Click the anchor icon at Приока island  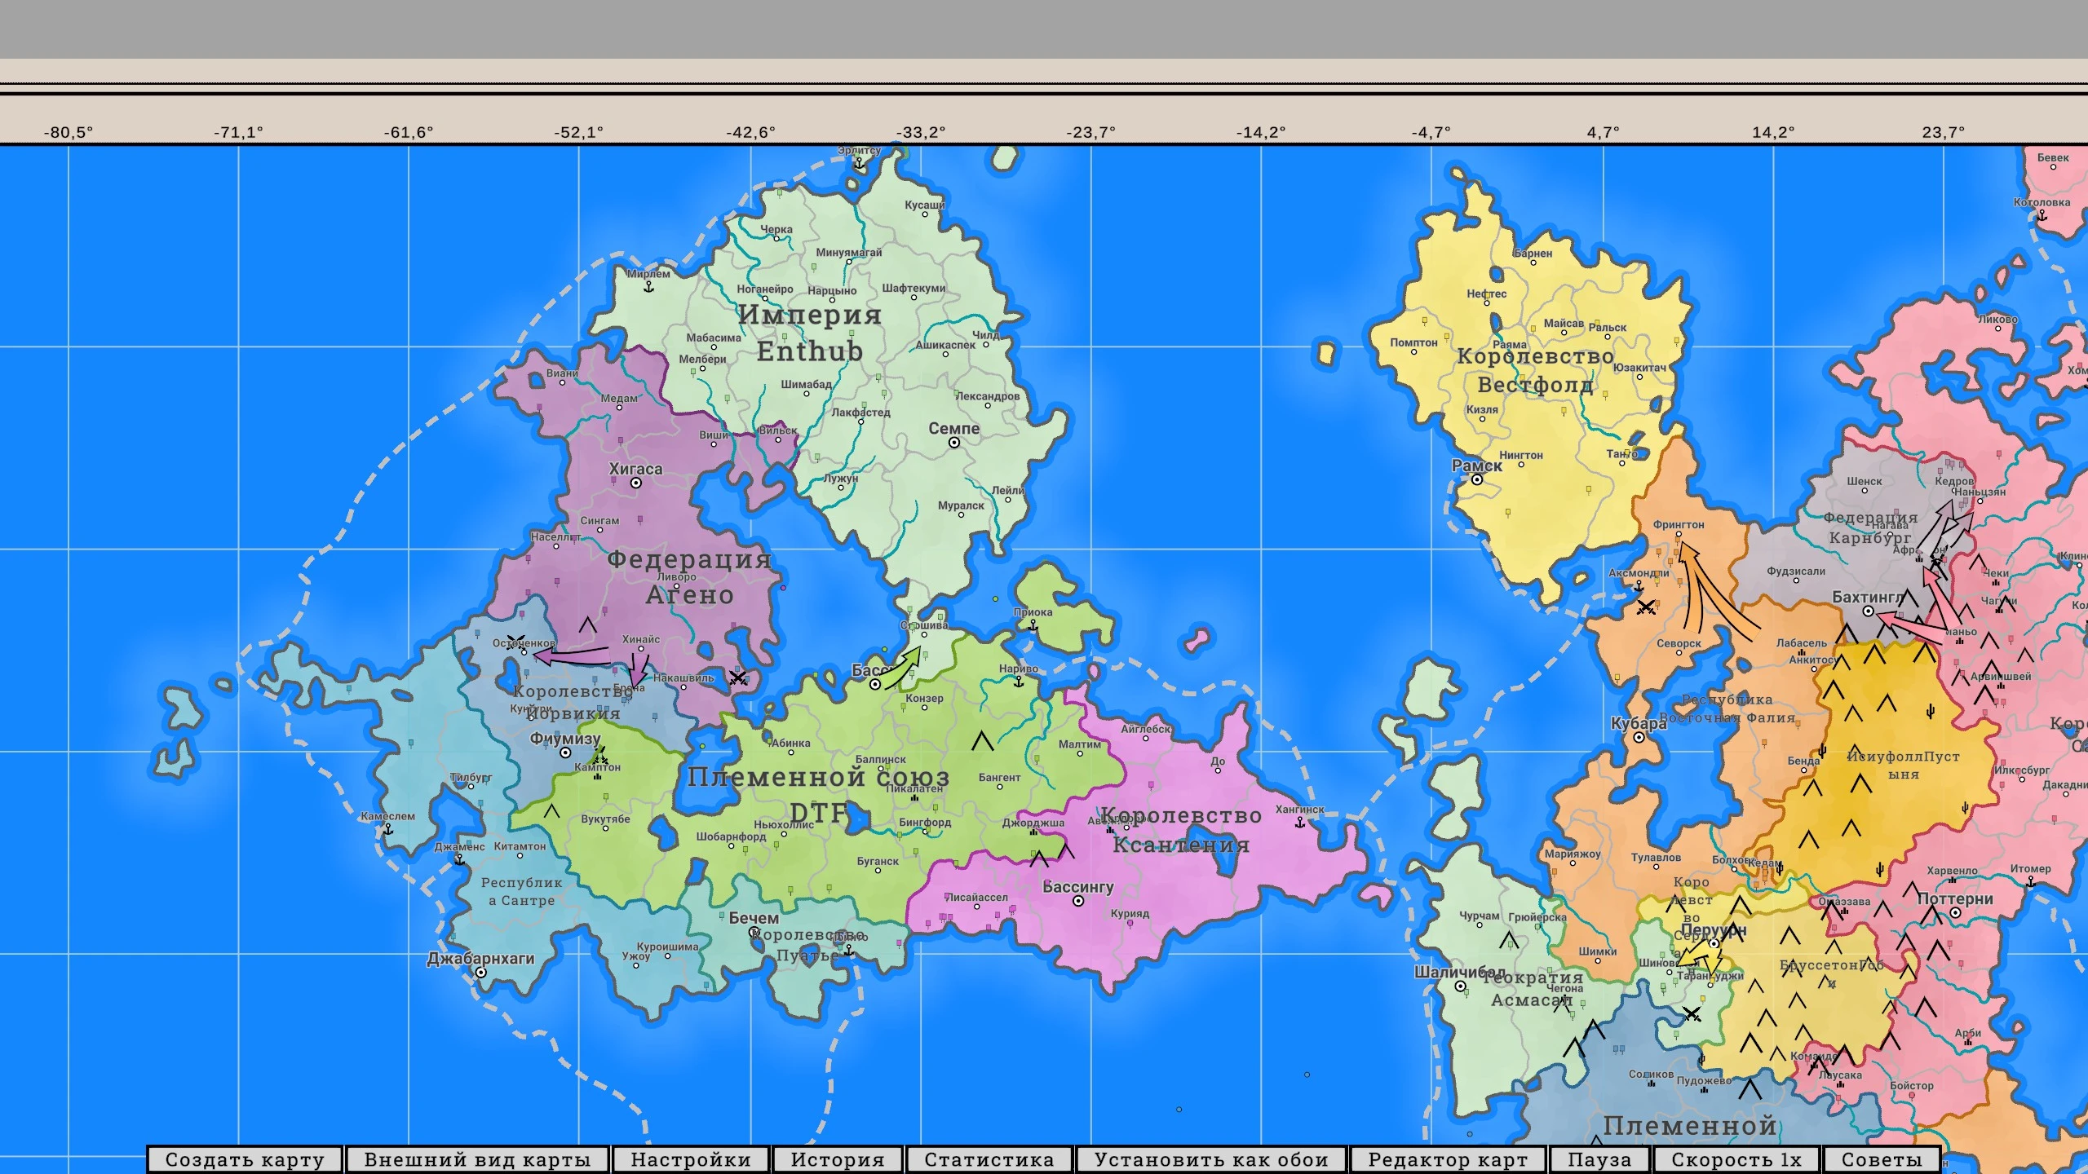(1033, 625)
